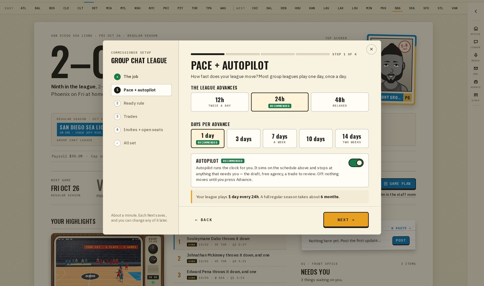Jump to Invites + open seats step
The height and width of the screenshot is (286, 484).
[x=142, y=130]
